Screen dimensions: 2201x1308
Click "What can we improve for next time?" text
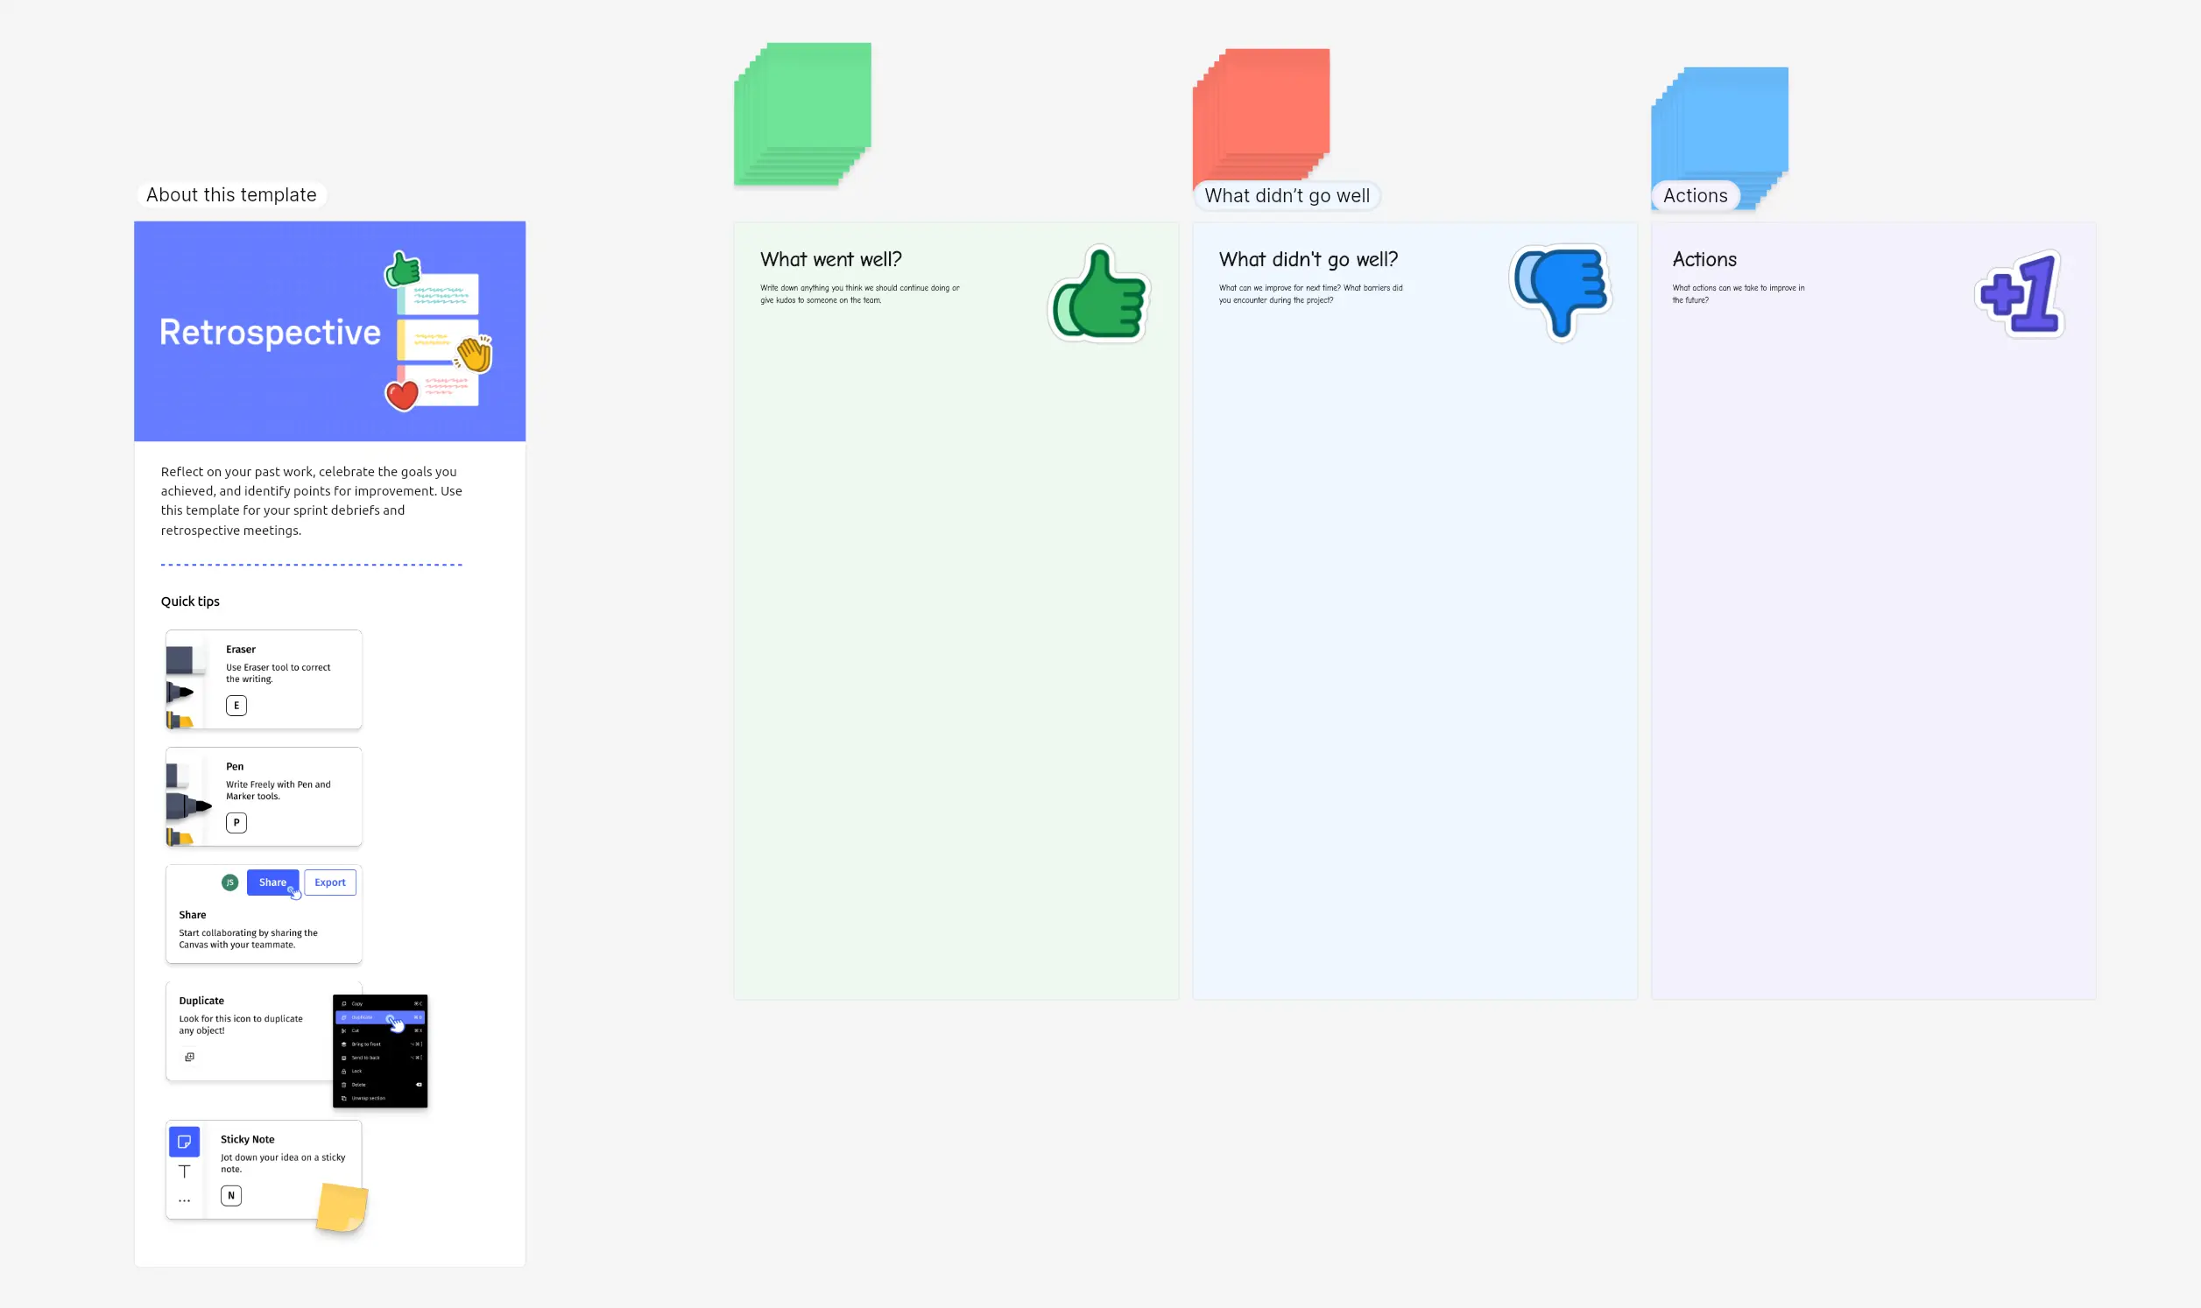click(1311, 293)
